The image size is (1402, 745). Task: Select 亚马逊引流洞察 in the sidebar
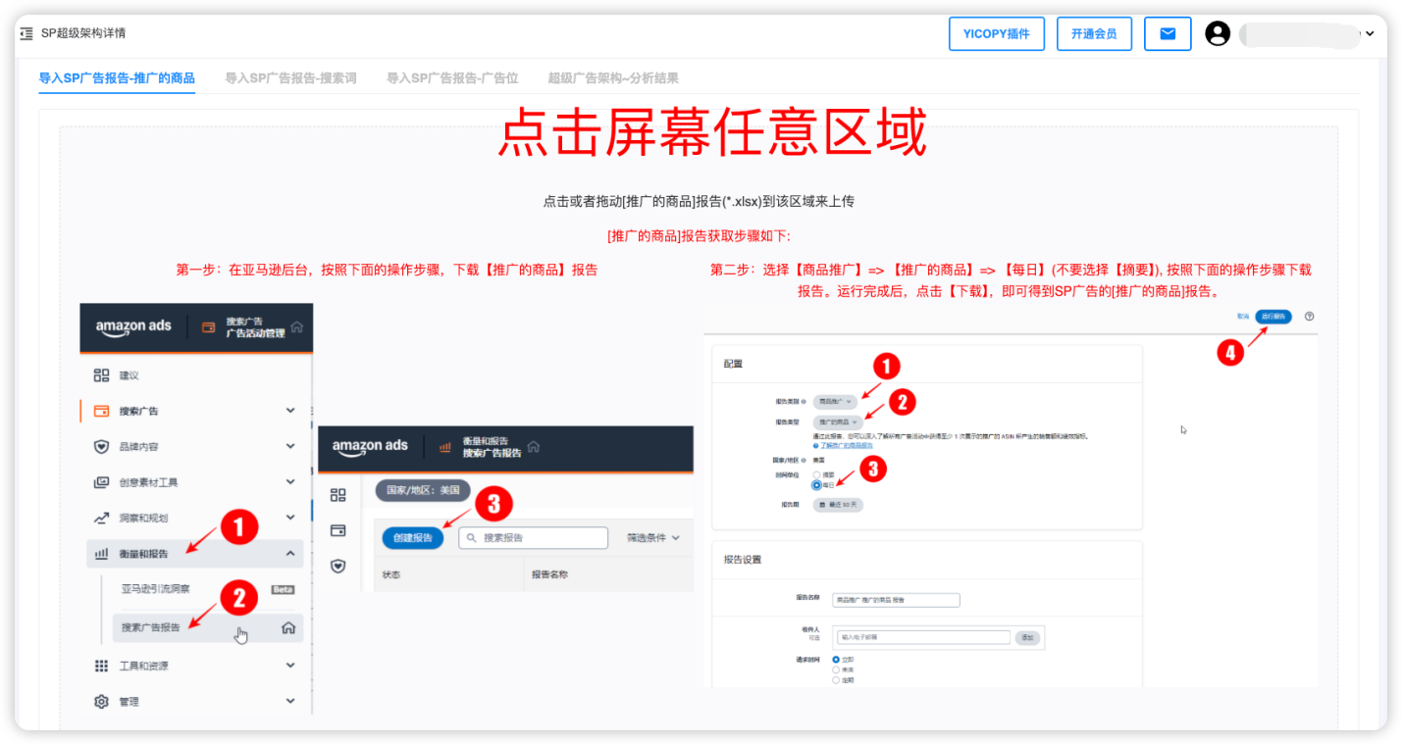point(155,589)
